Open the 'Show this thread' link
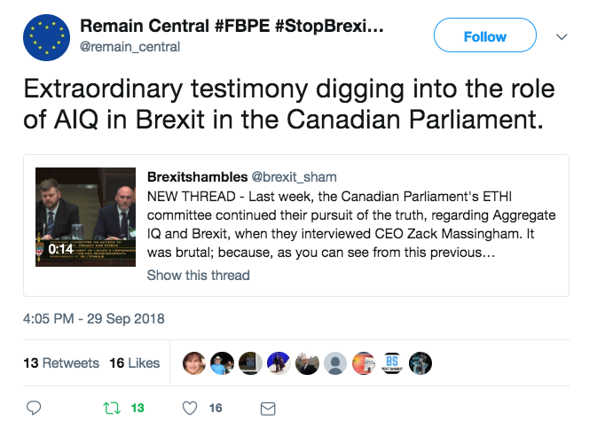Viewport: 597px width, 436px height. (x=198, y=275)
